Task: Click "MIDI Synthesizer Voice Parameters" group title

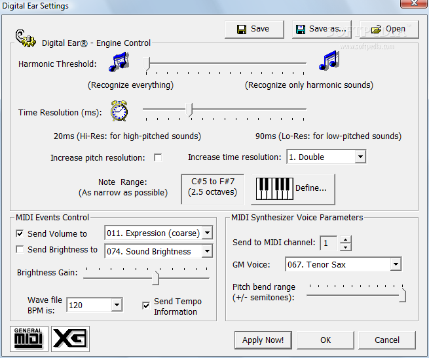Action: (x=297, y=218)
